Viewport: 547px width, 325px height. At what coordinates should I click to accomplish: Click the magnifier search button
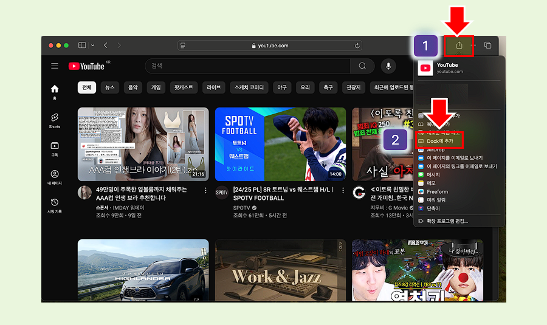pos(362,66)
